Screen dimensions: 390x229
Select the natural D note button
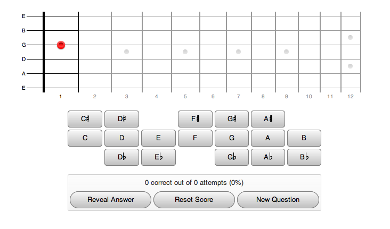coord(121,138)
